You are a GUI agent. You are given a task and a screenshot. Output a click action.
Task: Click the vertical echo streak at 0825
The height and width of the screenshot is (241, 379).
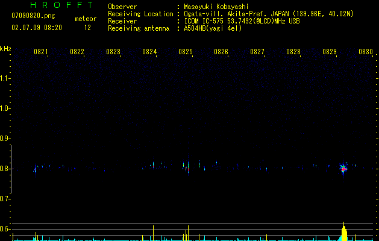click(x=188, y=167)
